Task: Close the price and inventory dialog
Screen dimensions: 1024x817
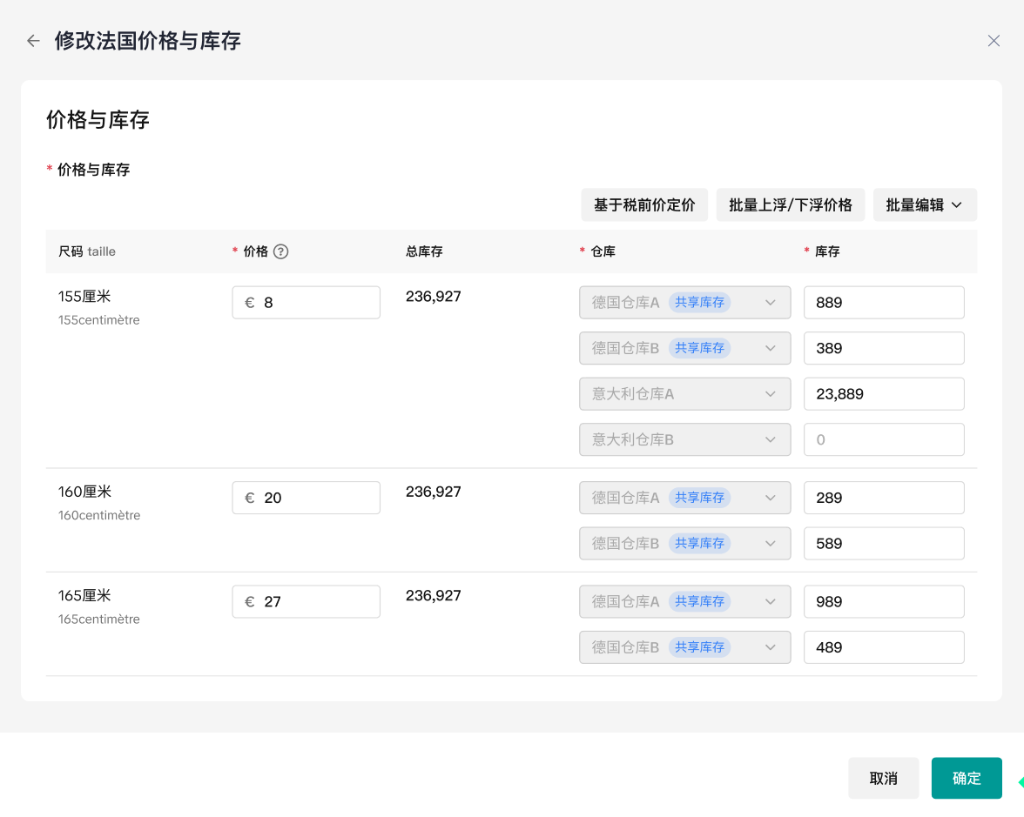Action: 994,41
